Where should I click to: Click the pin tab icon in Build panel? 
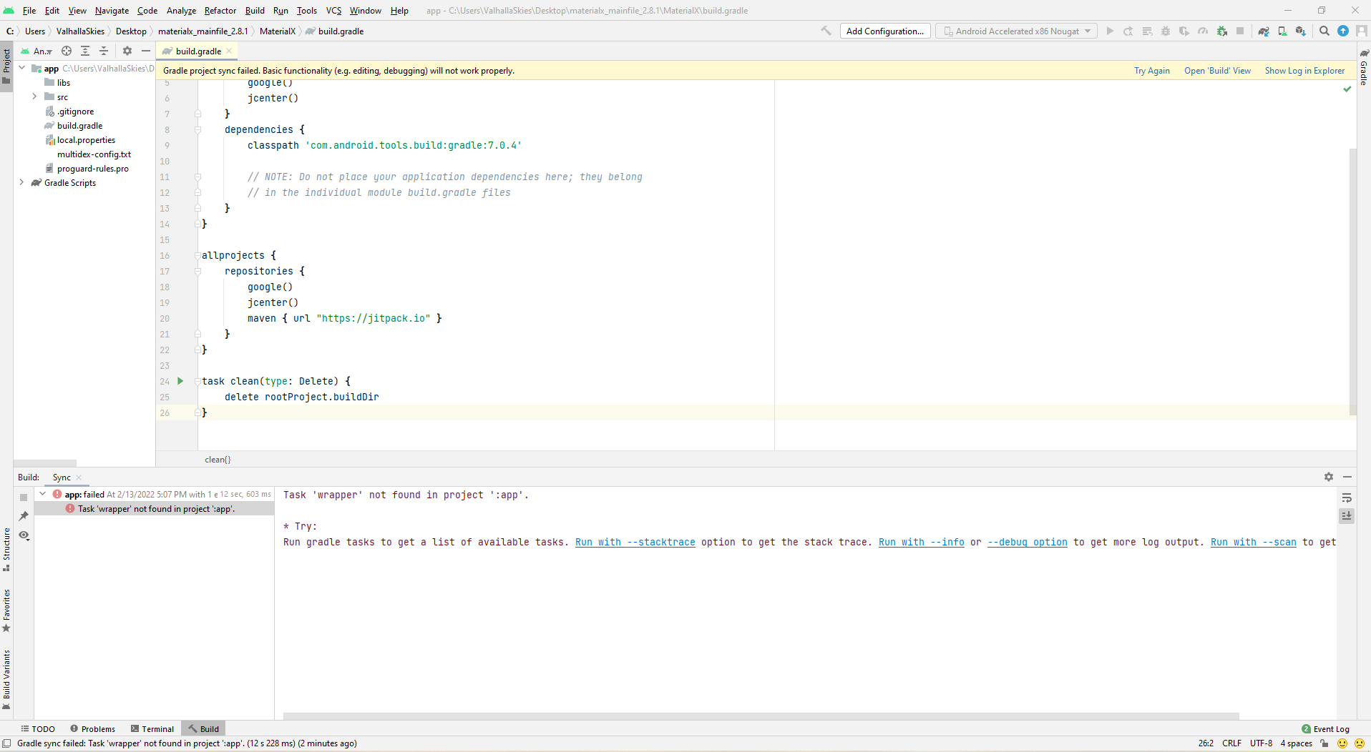coord(24,516)
